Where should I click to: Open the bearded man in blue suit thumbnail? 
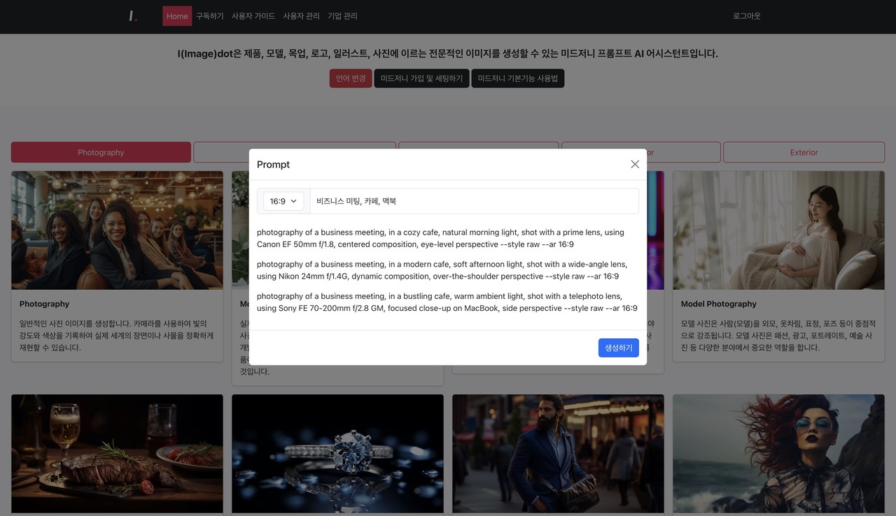558,454
